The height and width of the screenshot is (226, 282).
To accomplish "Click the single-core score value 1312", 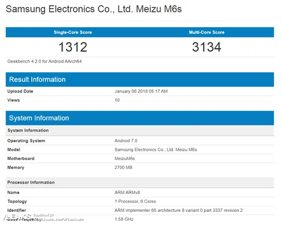I will (x=73, y=47).
